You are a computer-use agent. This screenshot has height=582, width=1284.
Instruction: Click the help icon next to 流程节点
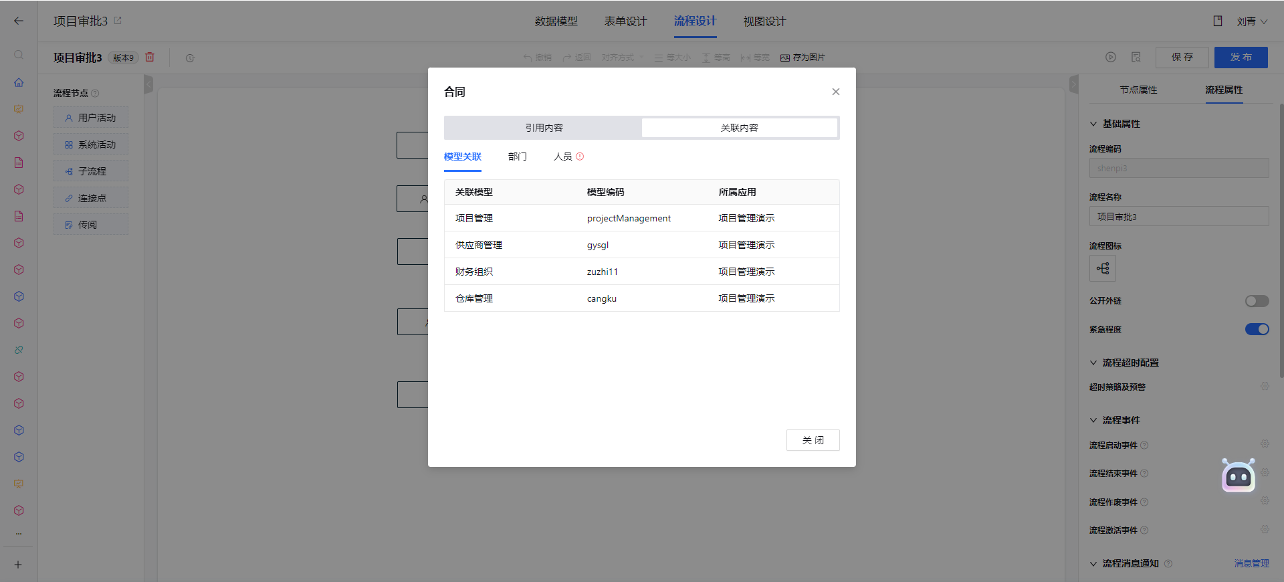click(95, 94)
